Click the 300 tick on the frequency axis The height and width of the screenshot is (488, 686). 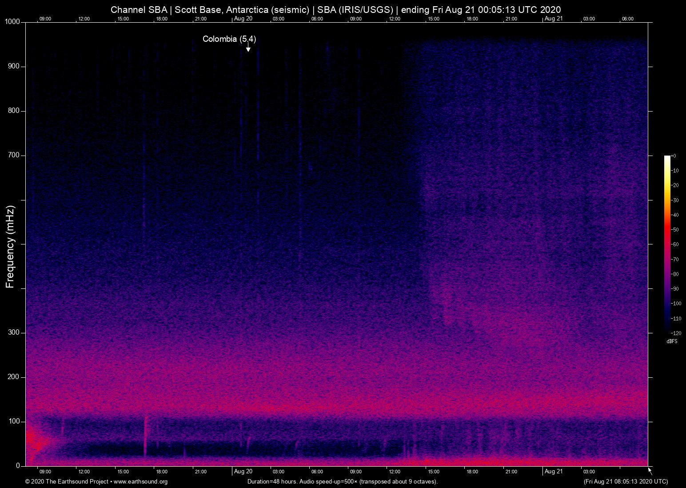coord(14,332)
